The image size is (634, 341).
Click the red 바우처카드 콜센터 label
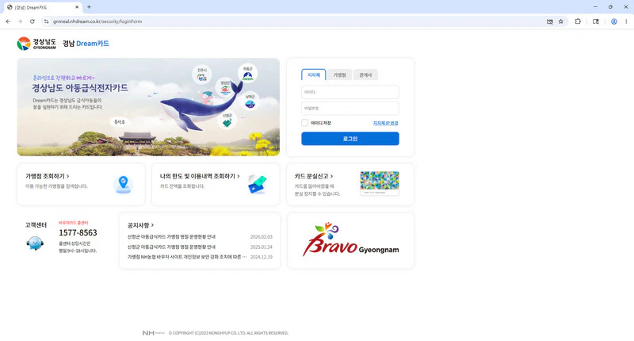pos(73,223)
